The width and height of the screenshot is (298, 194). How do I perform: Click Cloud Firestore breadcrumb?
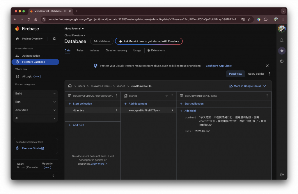[74, 35]
